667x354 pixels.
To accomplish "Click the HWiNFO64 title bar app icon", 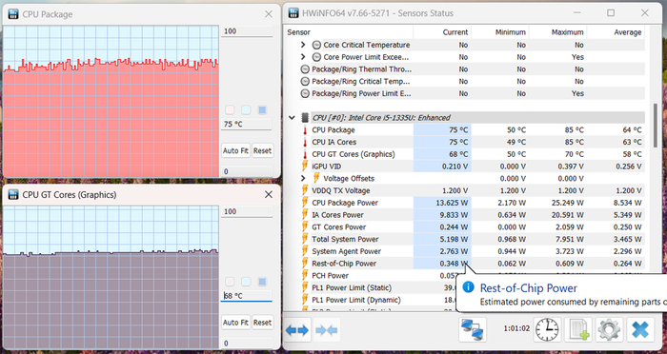I will [x=293, y=13].
